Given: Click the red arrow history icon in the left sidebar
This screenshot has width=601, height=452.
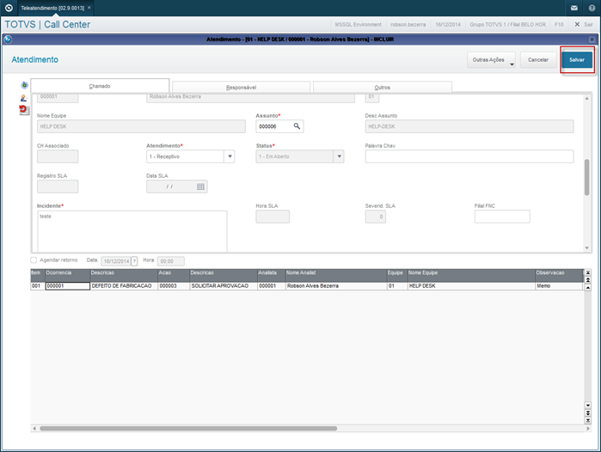Looking at the screenshot, I should tap(24, 110).
